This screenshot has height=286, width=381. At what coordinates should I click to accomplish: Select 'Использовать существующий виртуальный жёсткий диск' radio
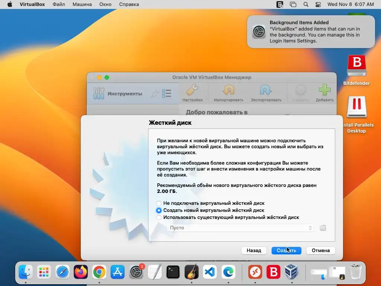(159, 217)
